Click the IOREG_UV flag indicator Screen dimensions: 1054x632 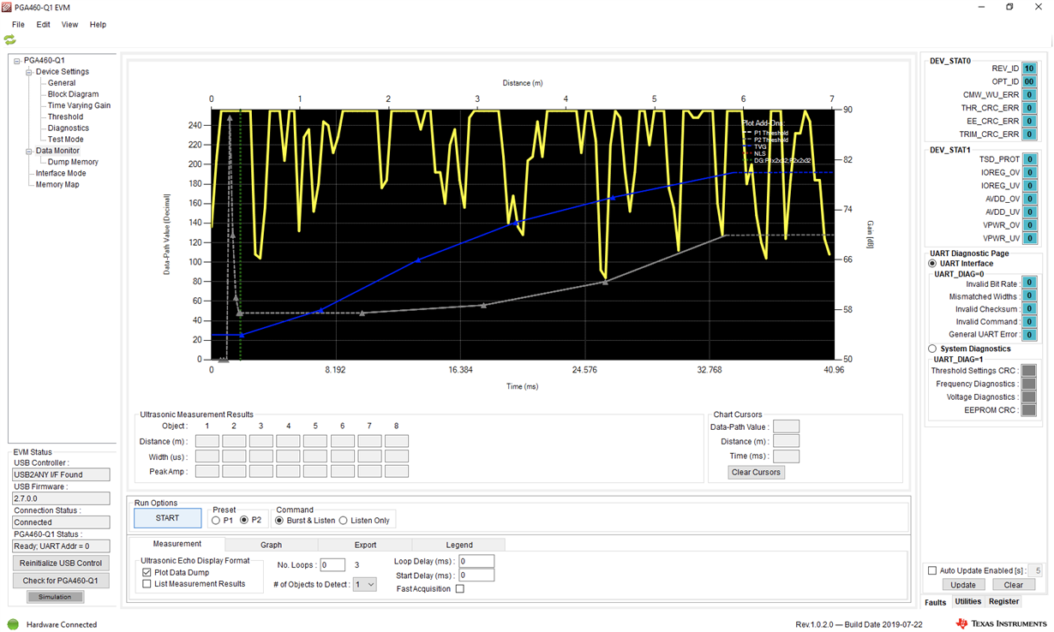point(1029,186)
